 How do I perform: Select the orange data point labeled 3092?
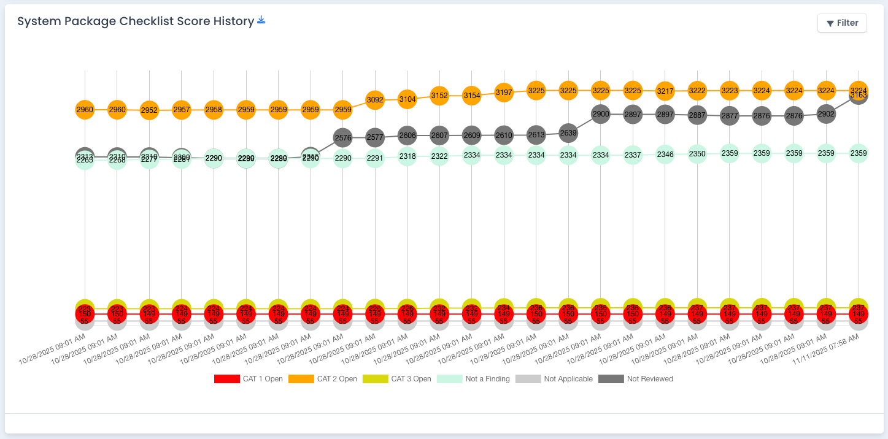375,99
